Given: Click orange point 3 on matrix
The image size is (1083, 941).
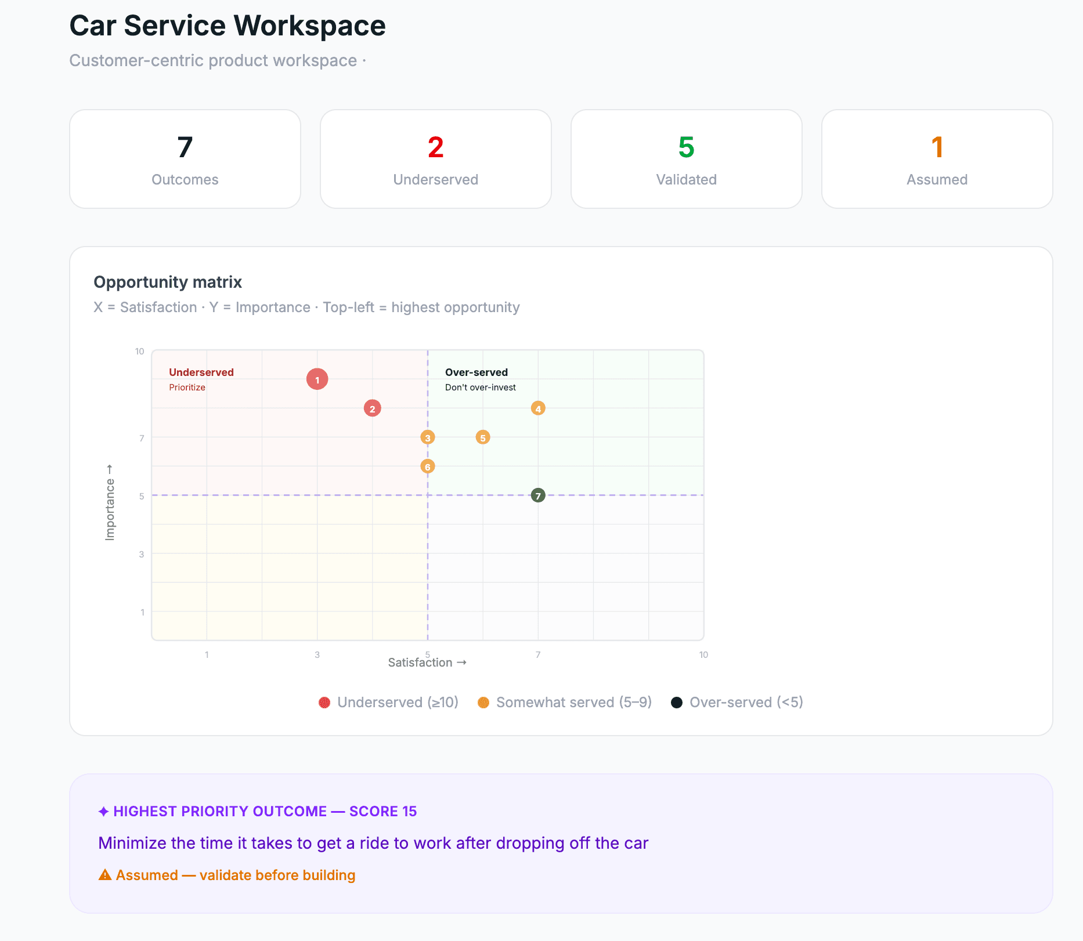Looking at the screenshot, I should pos(428,437).
